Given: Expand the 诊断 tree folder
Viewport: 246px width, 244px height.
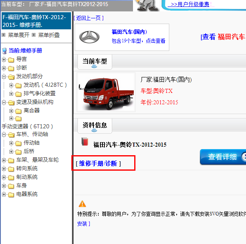Looking at the screenshot, I should (x=4, y=68).
